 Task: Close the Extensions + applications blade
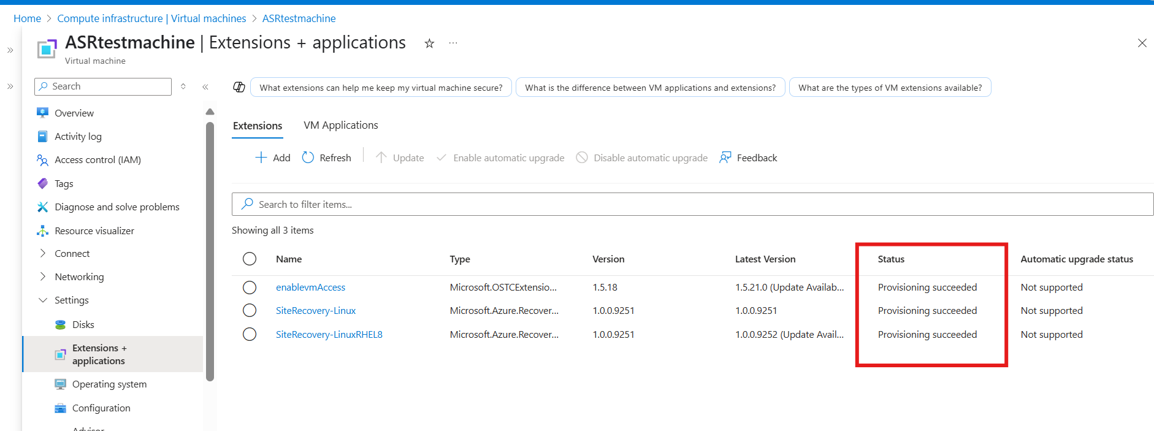[x=1142, y=43]
